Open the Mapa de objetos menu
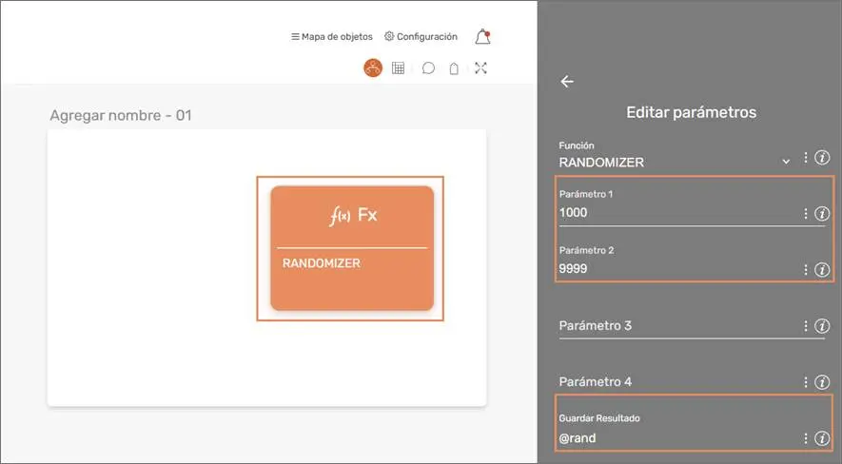This screenshot has height=464, width=842. click(332, 37)
